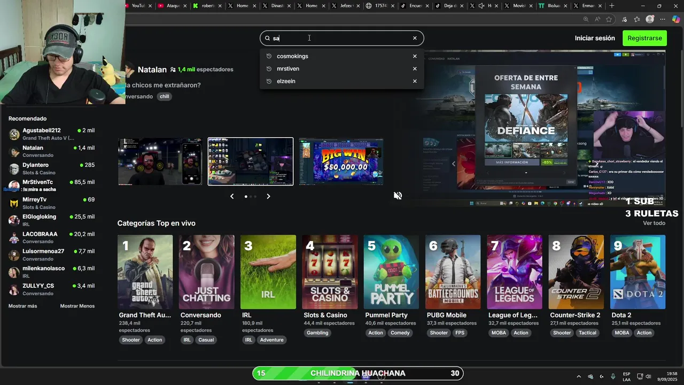Remove 'mrstiven' from search history
The height and width of the screenshot is (385, 684).
point(415,68)
